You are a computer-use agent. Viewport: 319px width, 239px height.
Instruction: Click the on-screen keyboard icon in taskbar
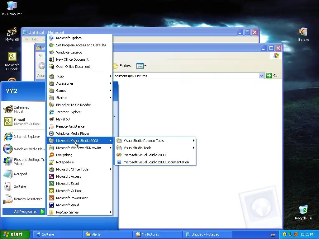tap(273, 235)
